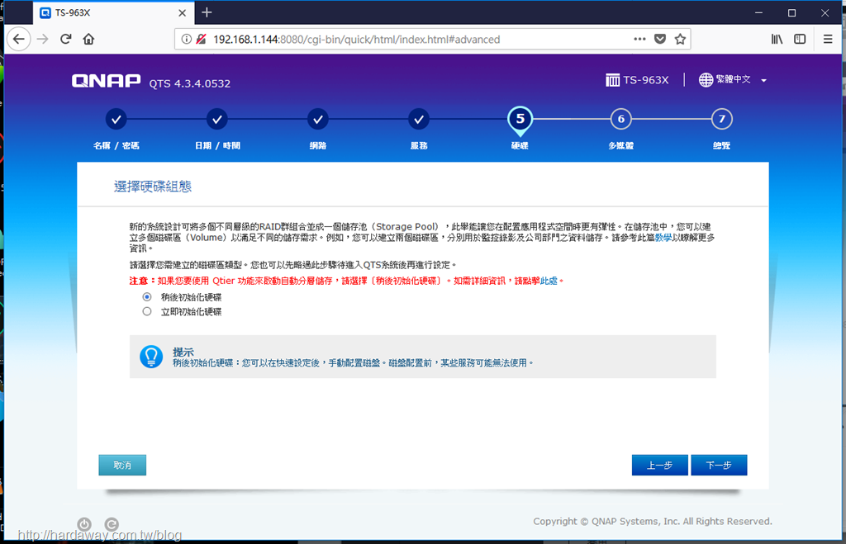Toggle the browser sidebar icon
The image size is (846, 544).
click(800, 40)
